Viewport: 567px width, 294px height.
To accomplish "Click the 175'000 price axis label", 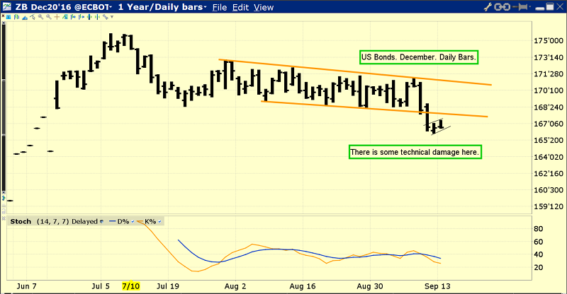I will coord(548,41).
